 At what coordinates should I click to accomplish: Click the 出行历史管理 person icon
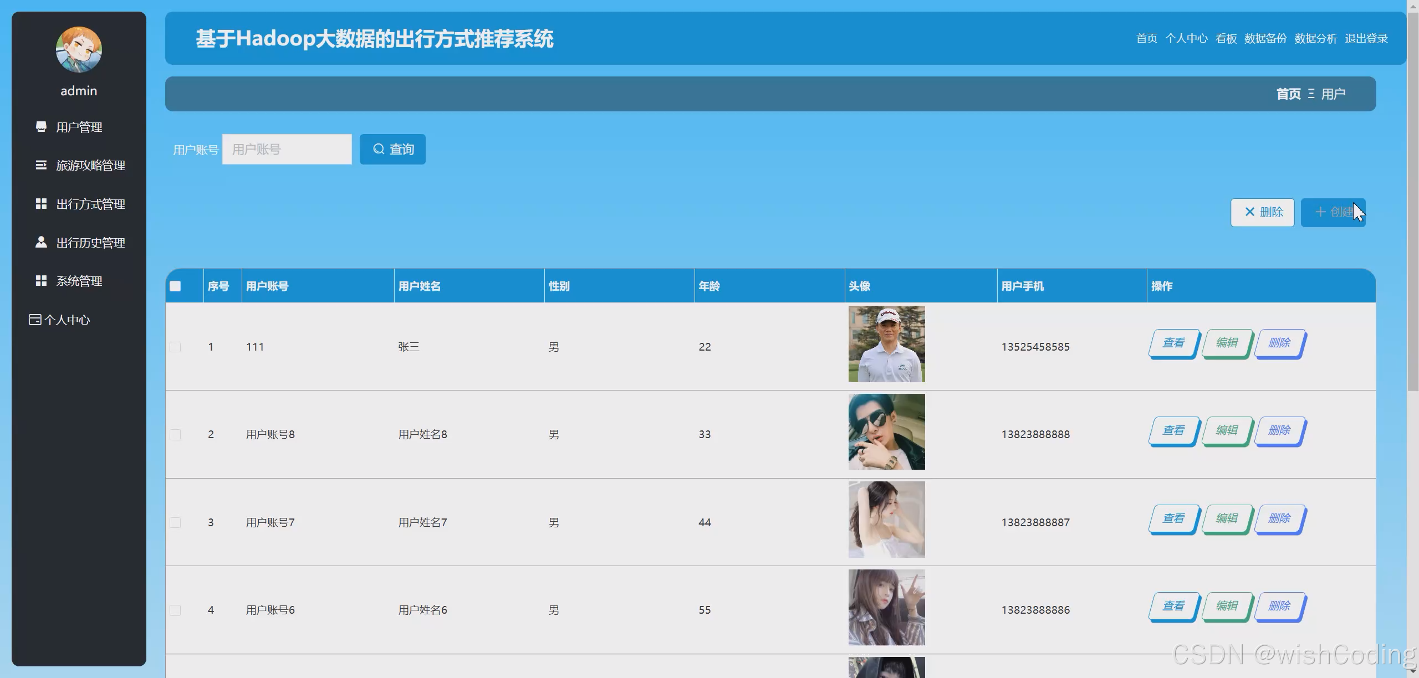41,242
